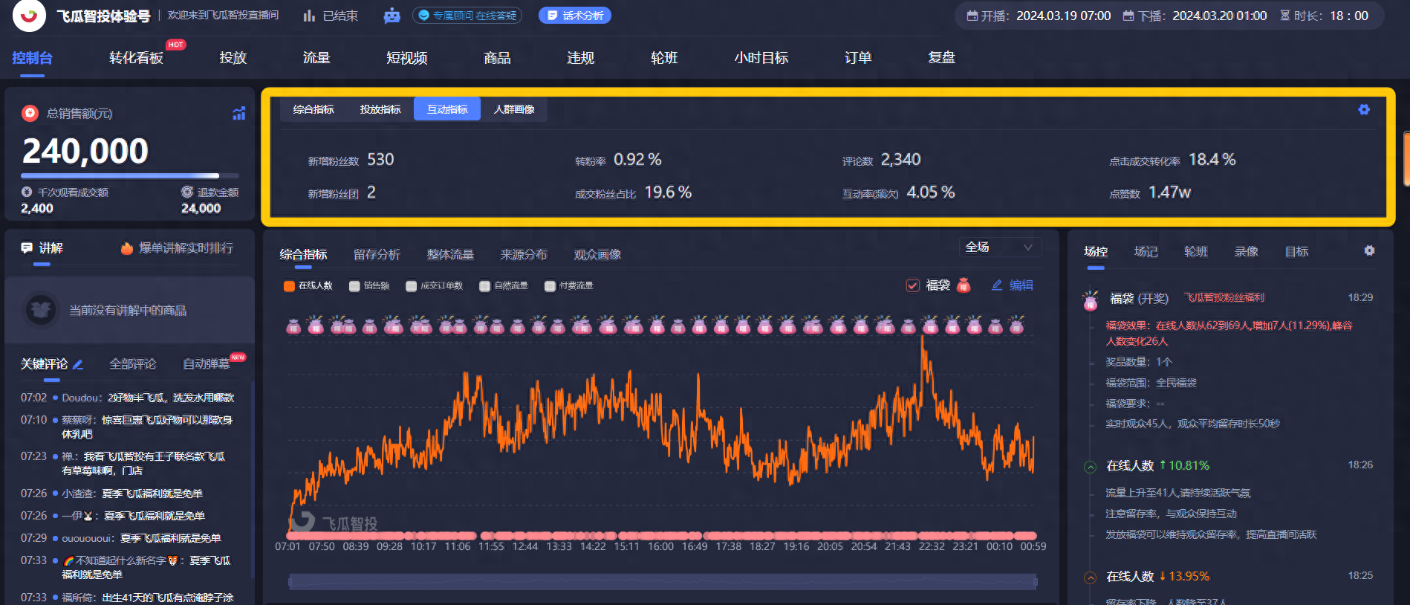This screenshot has width=1410, height=605.
Task: Click the chart icon in 总销售额 card
Action: [238, 114]
